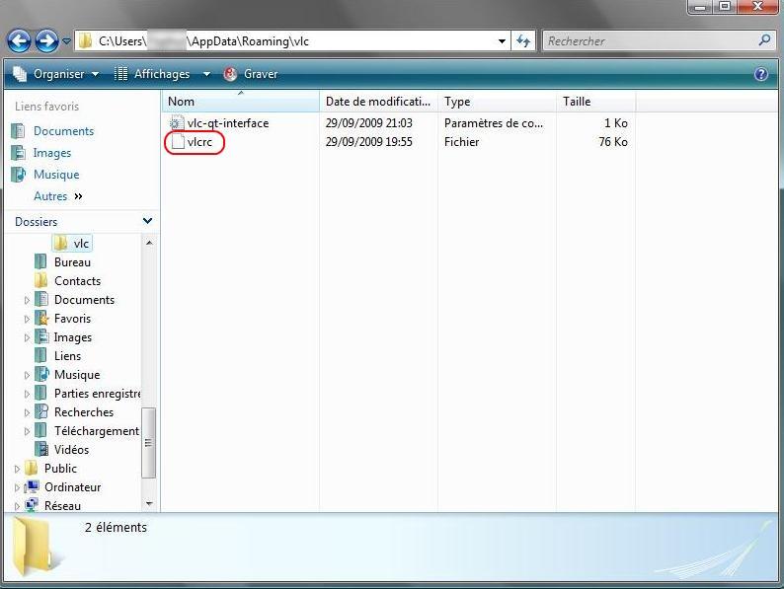Click the address bar folder icon
784x589 pixels.
point(86,41)
